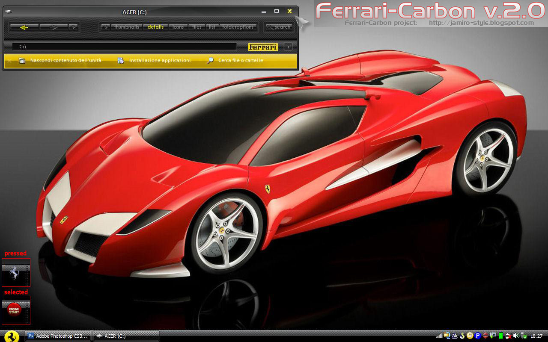
Task: Click the yellow back arrow button
Action: (24, 27)
